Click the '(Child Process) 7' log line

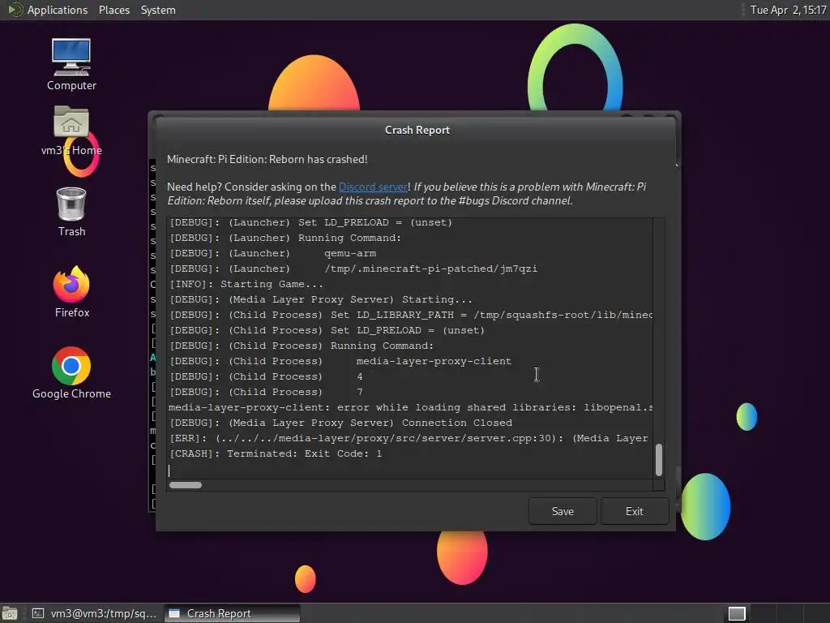point(266,392)
